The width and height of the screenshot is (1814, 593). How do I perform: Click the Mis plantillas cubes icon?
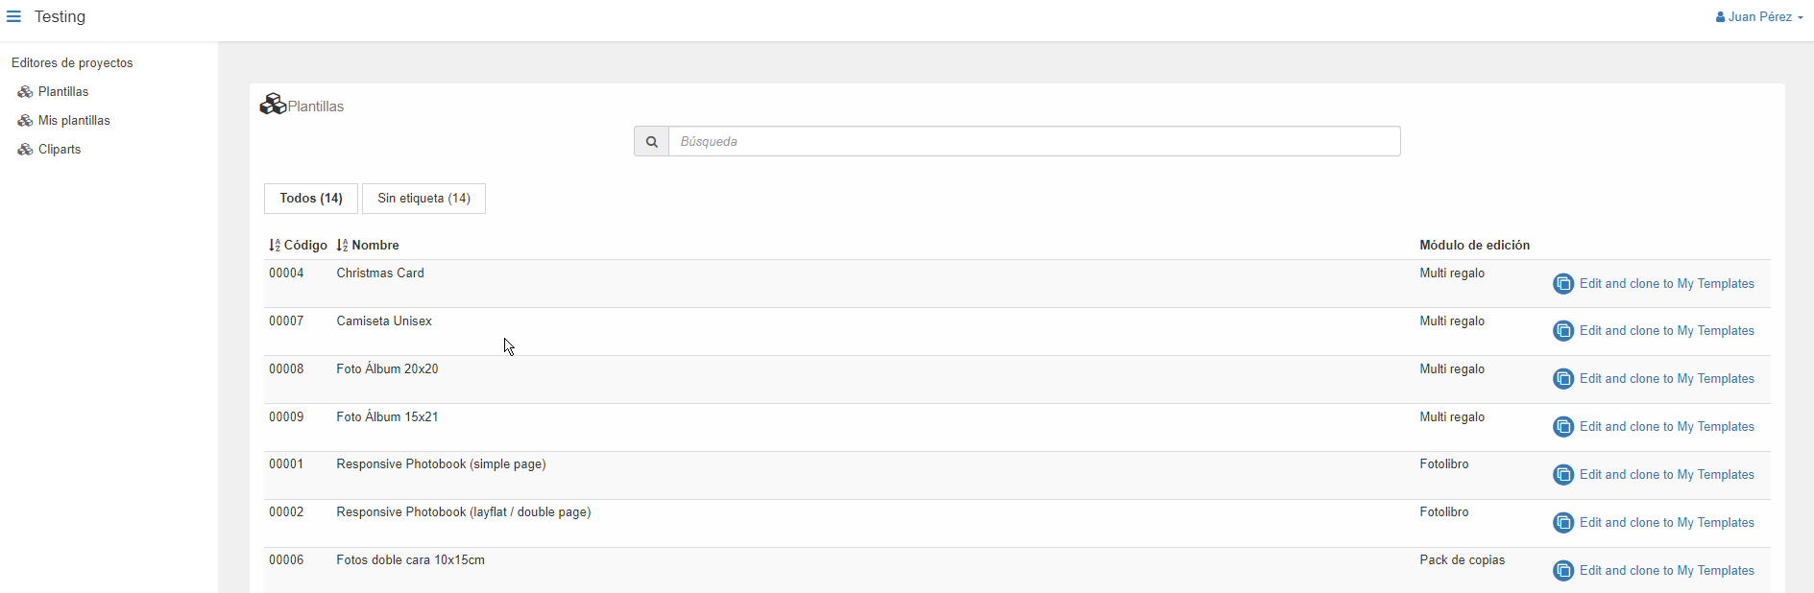point(25,121)
